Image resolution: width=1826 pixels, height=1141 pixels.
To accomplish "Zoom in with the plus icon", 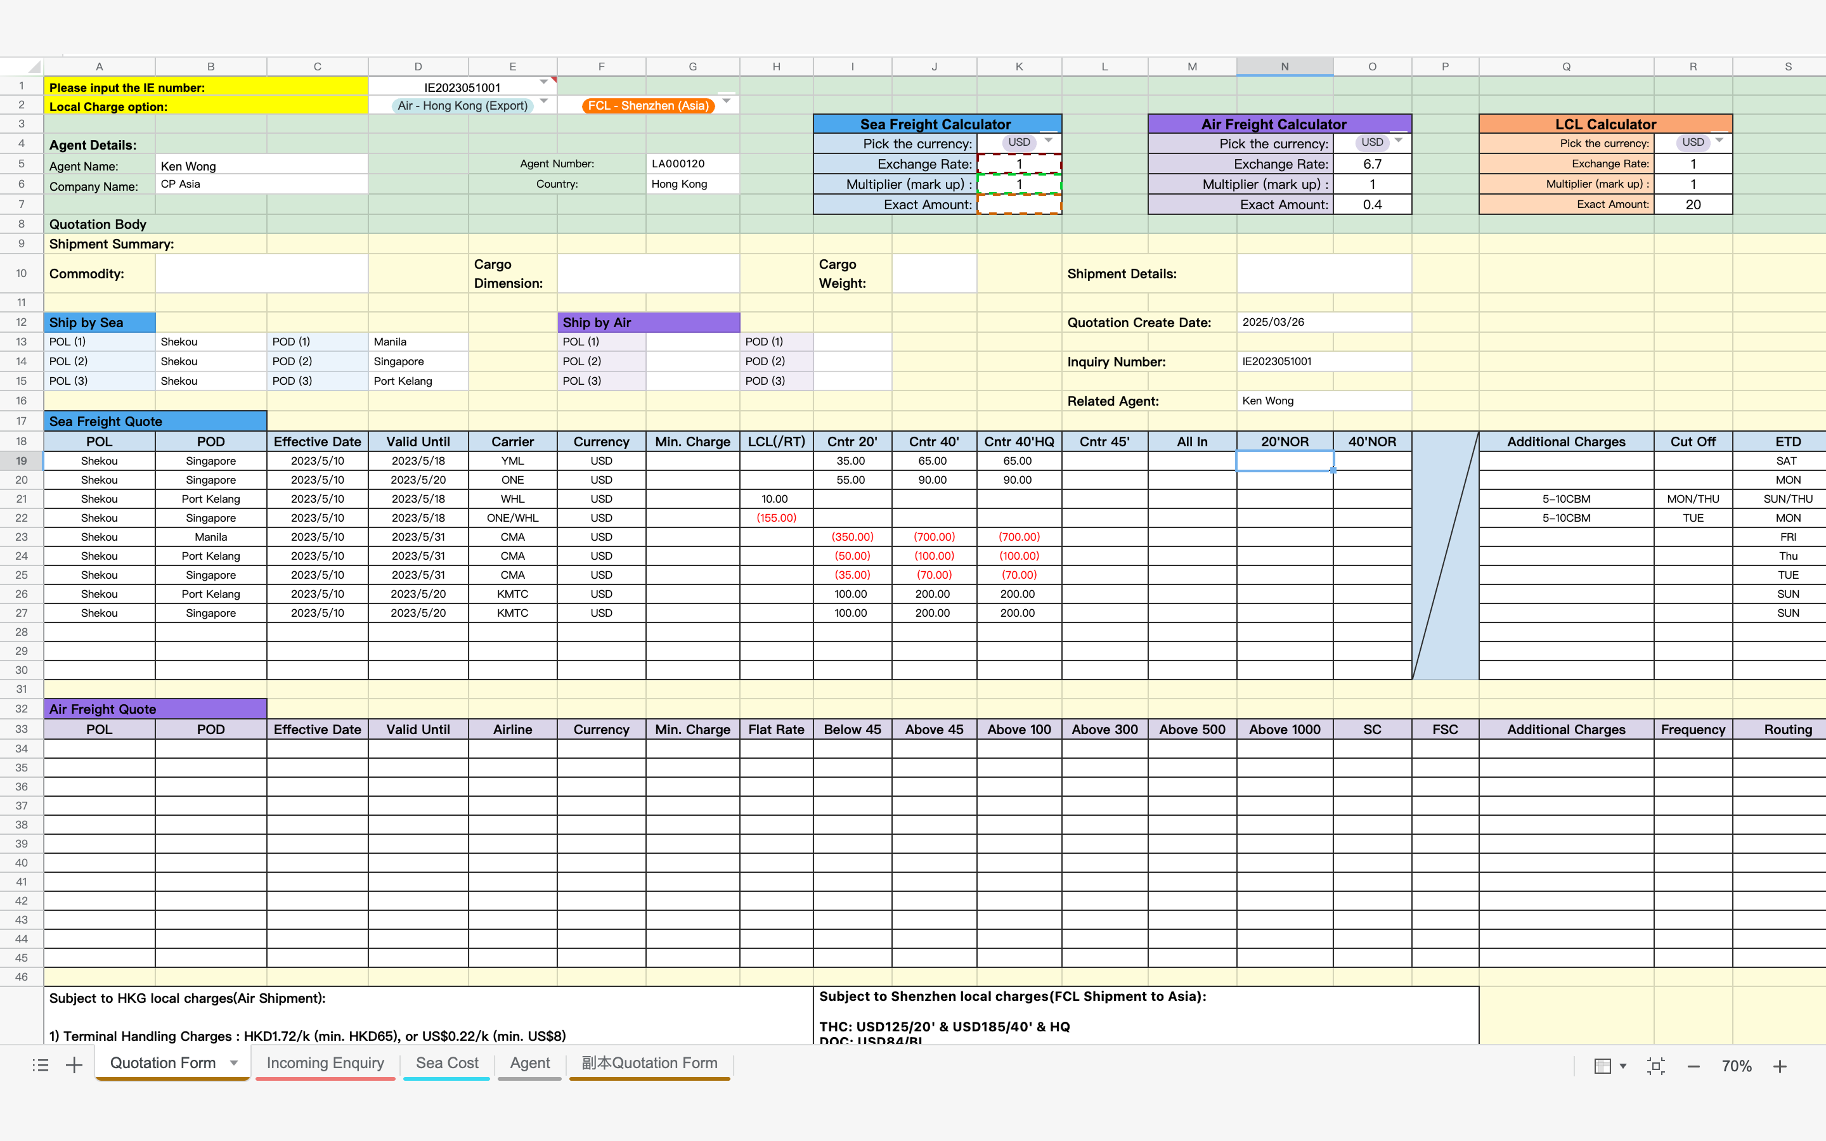I will 1780,1066.
